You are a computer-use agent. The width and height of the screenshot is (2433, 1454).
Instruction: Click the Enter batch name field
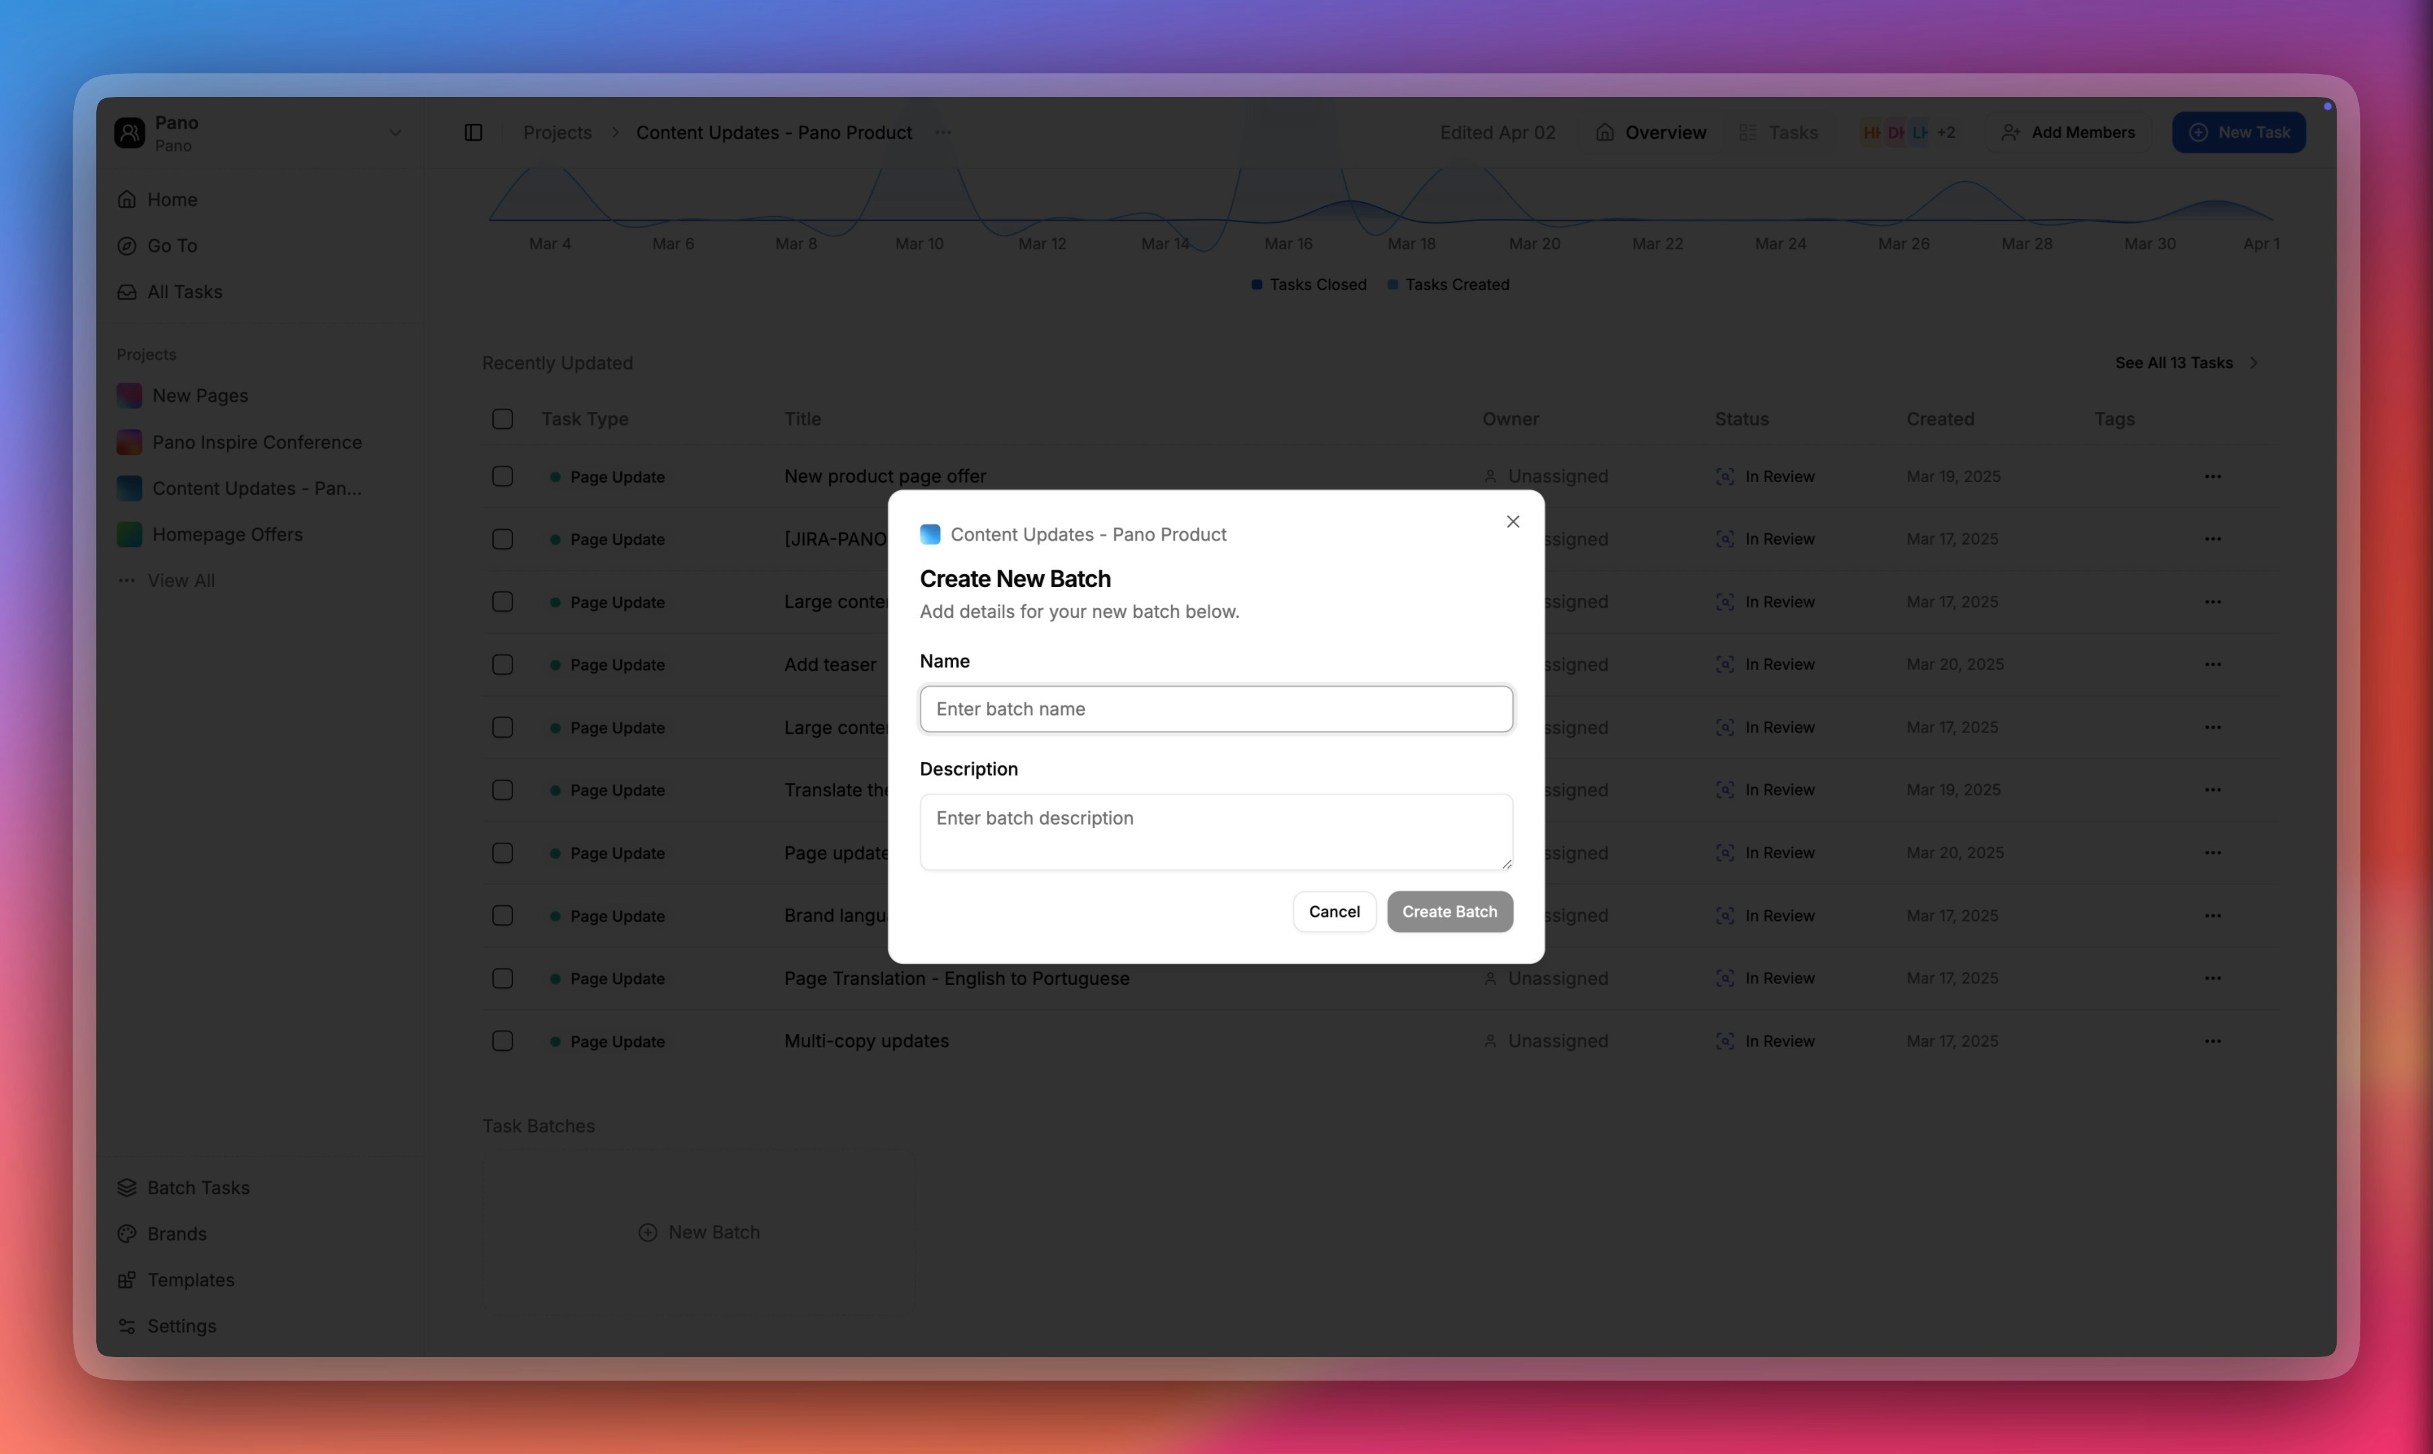pos(1215,708)
